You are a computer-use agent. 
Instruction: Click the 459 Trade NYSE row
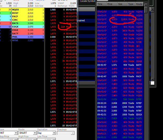pos(120,42)
